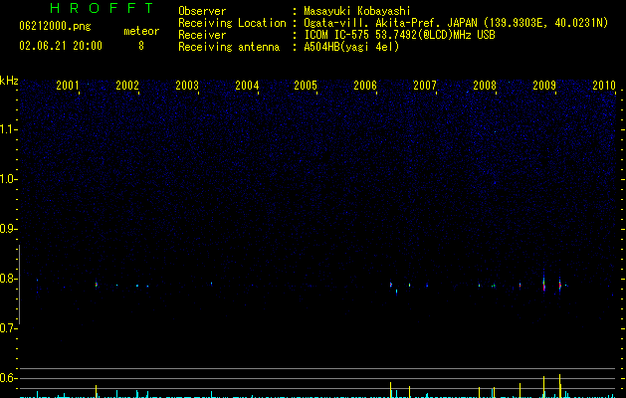The height and width of the screenshot is (398, 626).
Task: Click the 2008 time marker
Action: (485, 85)
